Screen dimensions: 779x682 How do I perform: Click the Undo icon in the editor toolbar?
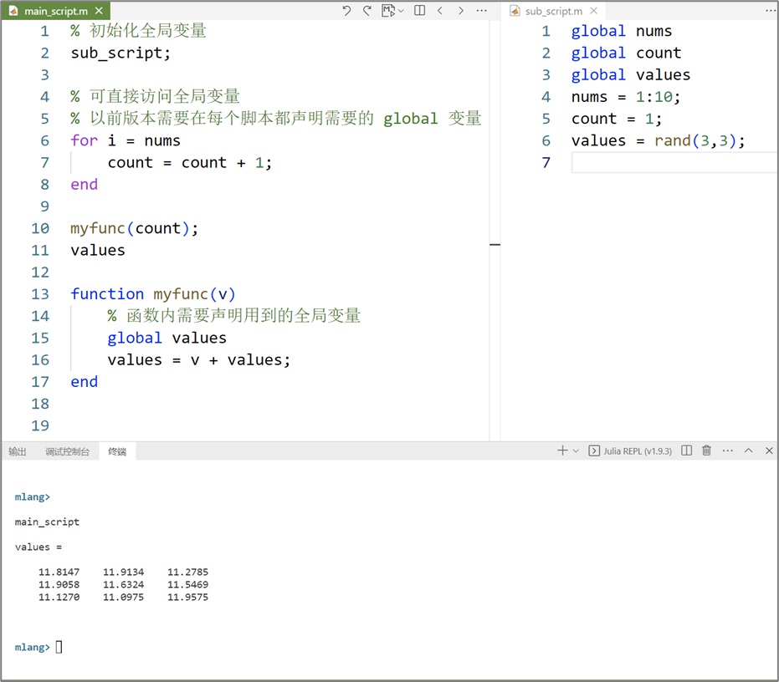tap(345, 11)
